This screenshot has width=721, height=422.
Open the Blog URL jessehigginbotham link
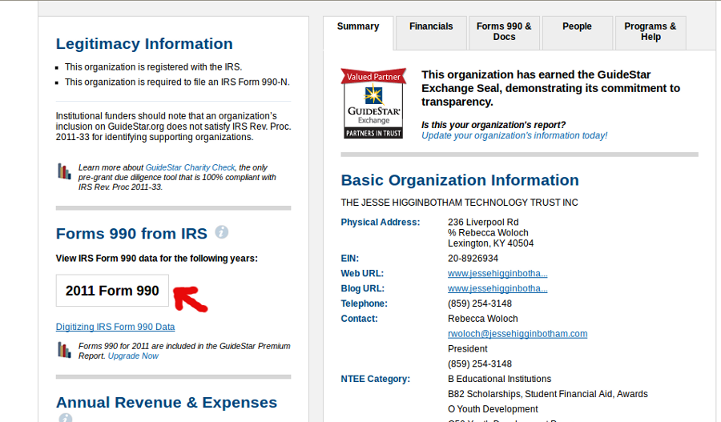[497, 289]
